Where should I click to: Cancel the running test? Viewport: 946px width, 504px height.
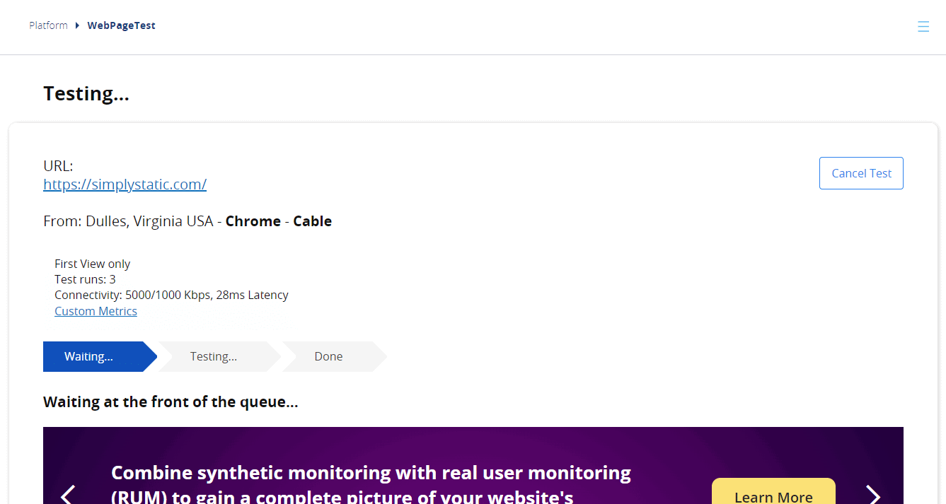tap(861, 172)
